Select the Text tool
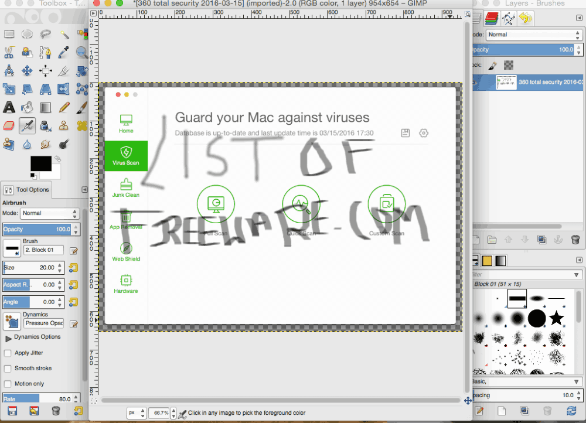 click(x=9, y=107)
